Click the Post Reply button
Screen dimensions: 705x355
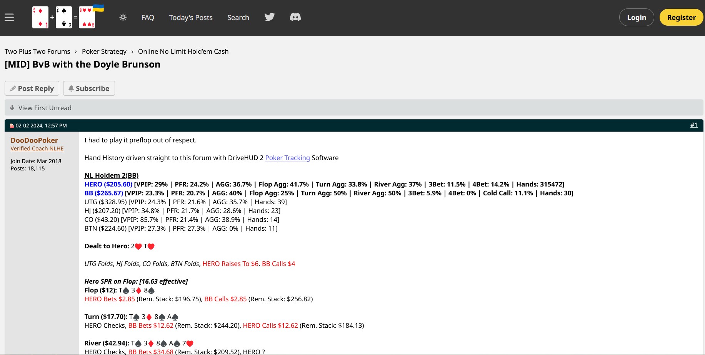point(32,88)
